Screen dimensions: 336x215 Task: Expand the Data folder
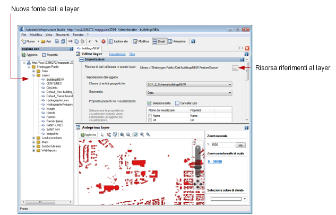tap(33, 71)
